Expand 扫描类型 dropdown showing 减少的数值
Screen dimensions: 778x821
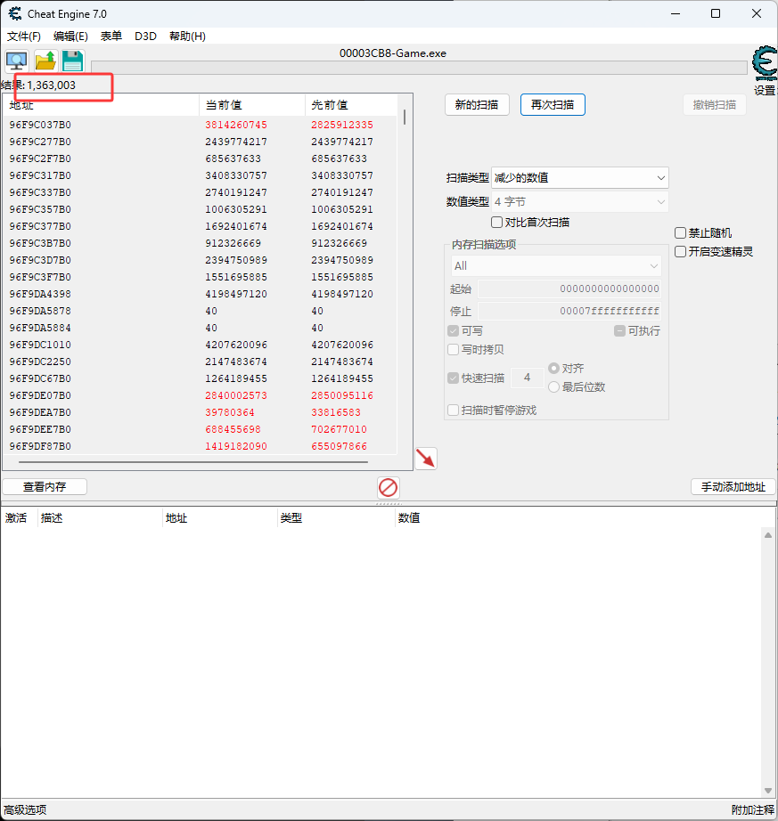[580, 178]
